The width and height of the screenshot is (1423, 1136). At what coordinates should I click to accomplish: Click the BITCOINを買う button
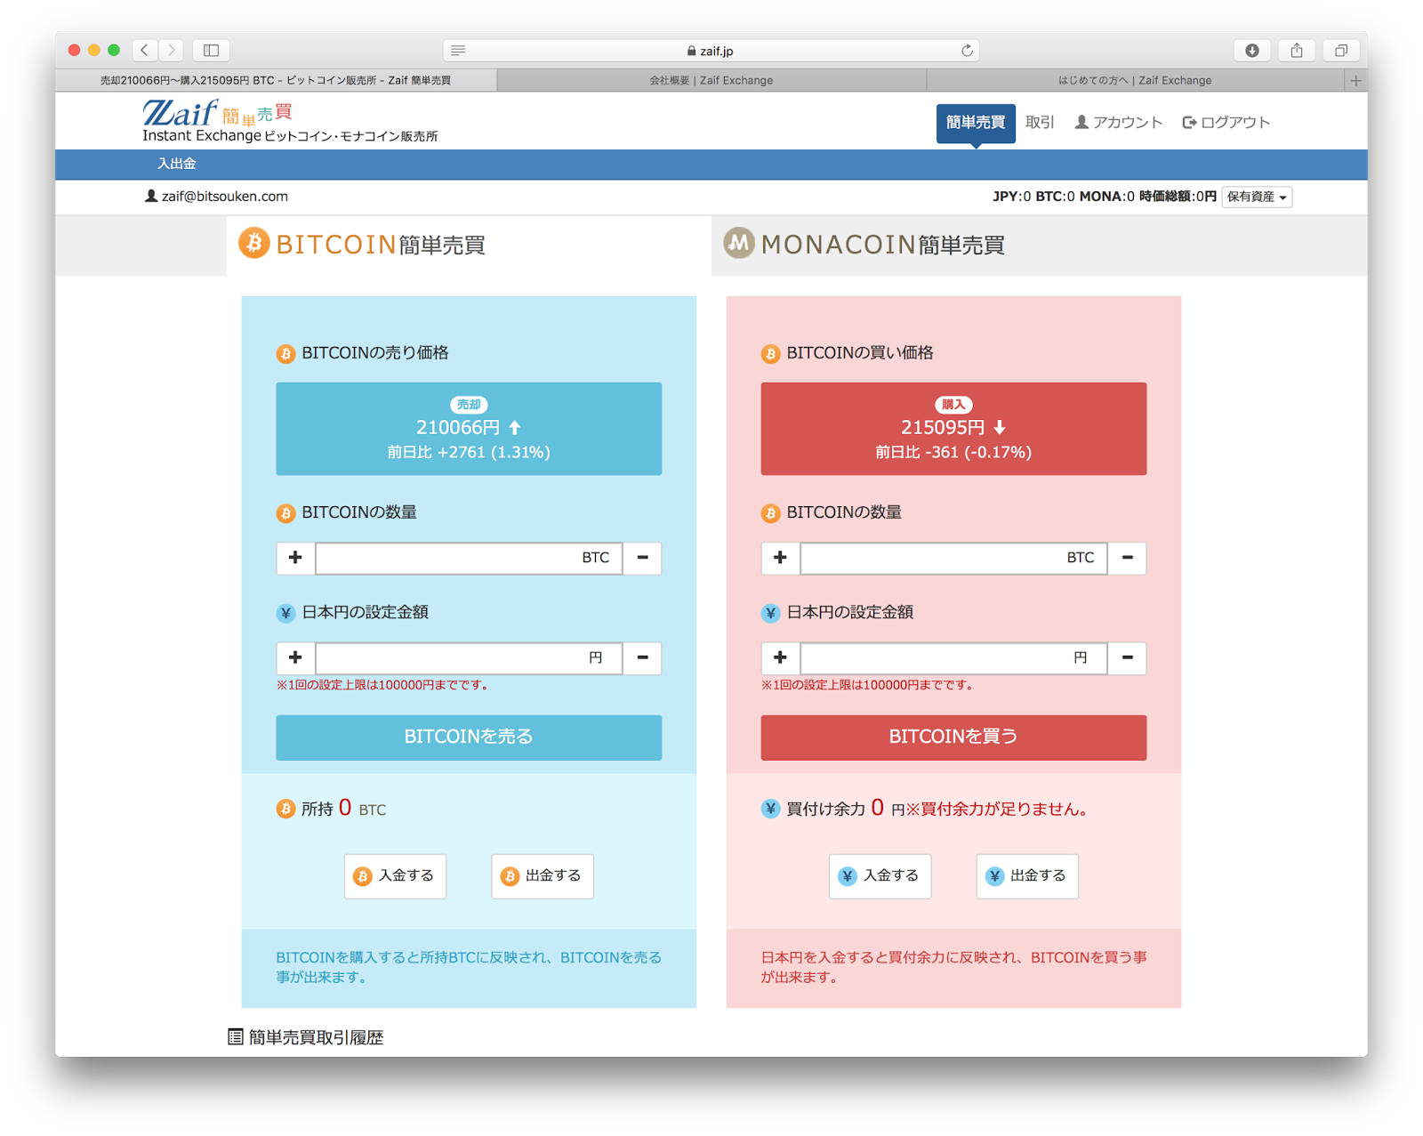coord(953,737)
